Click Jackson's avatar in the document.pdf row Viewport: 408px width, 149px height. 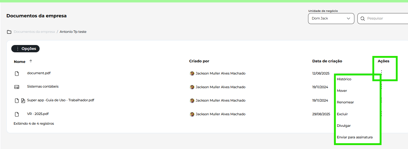192,73
